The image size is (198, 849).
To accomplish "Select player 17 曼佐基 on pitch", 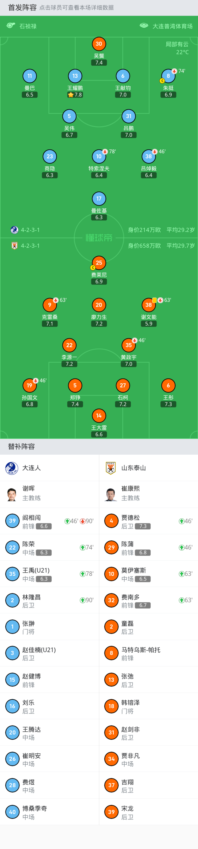I will [99, 199].
